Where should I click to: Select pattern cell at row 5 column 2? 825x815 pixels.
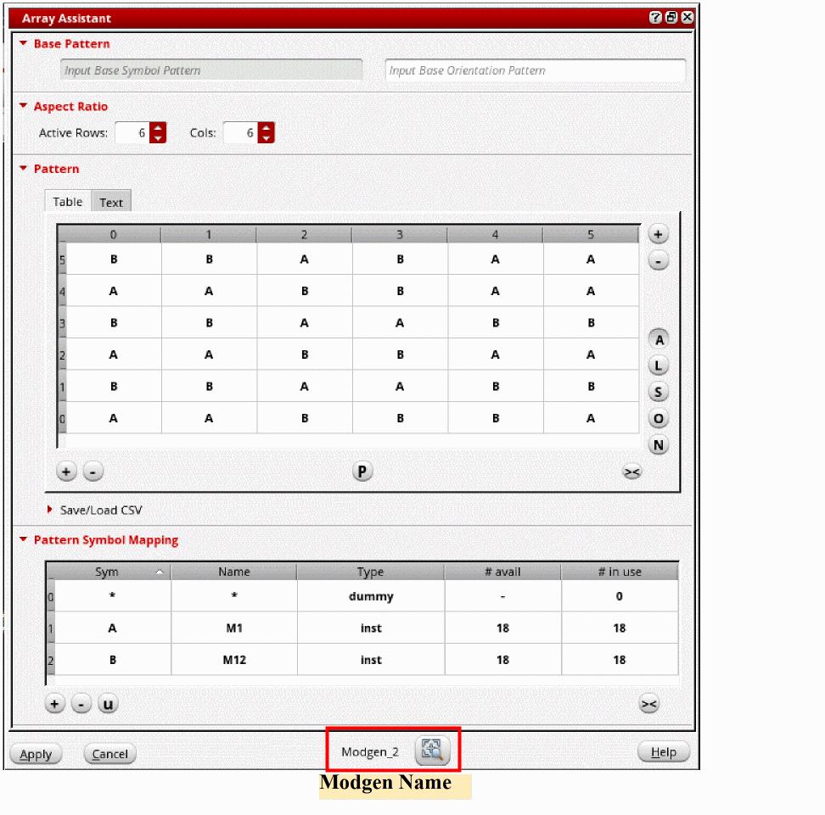pyautogui.click(x=305, y=260)
